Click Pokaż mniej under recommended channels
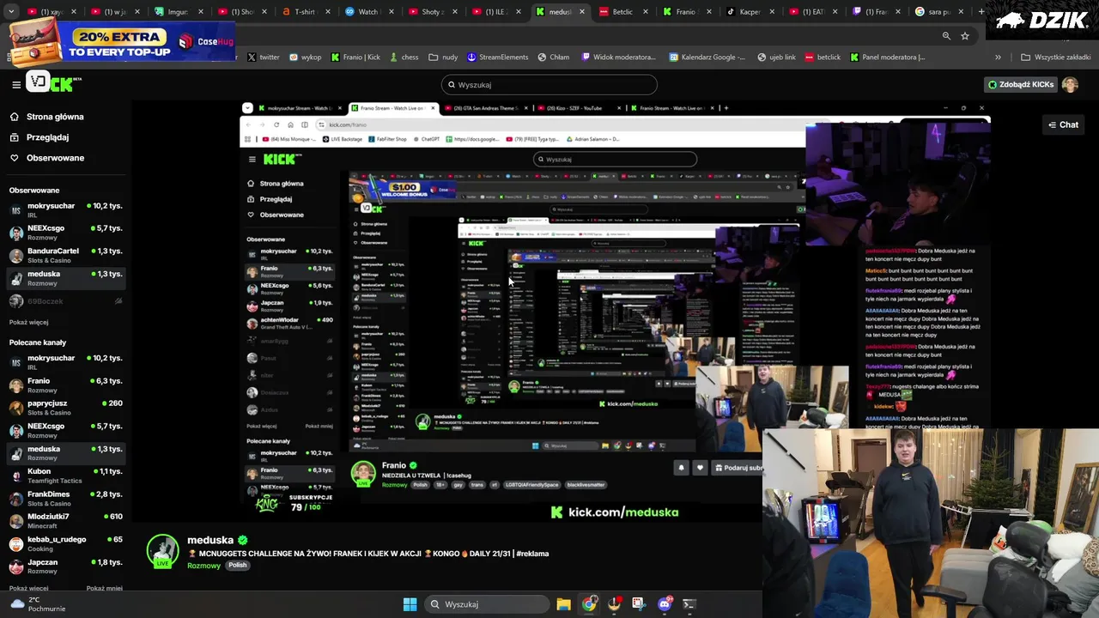Image resolution: width=1099 pixels, height=618 pixels. click(105, 589)
